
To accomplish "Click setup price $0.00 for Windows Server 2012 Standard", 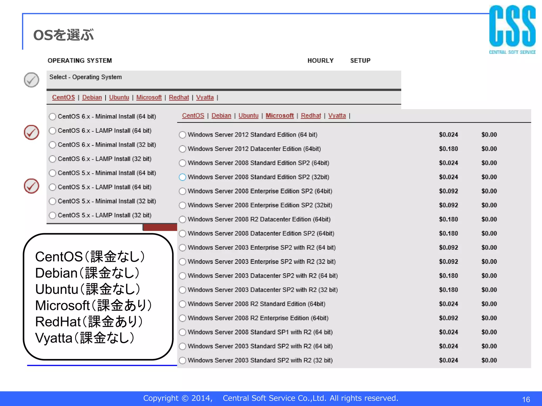I will coord(489,135).
